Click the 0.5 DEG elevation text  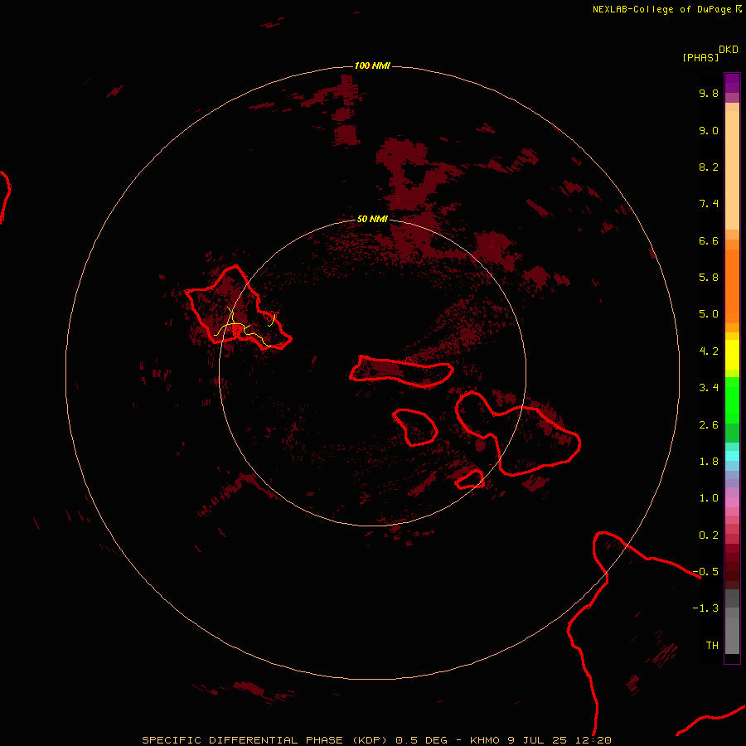(422, 740)
